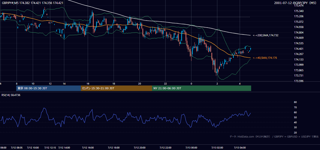Click price axis value 174.669
The width and height of the screenshot is (320, 150).
(298, 38)
